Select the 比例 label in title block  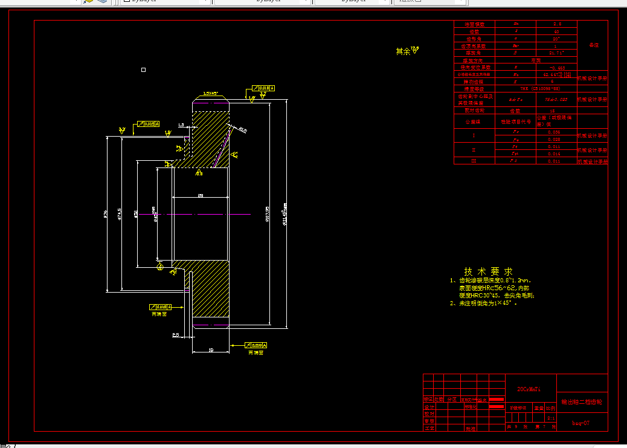(551, 408)
